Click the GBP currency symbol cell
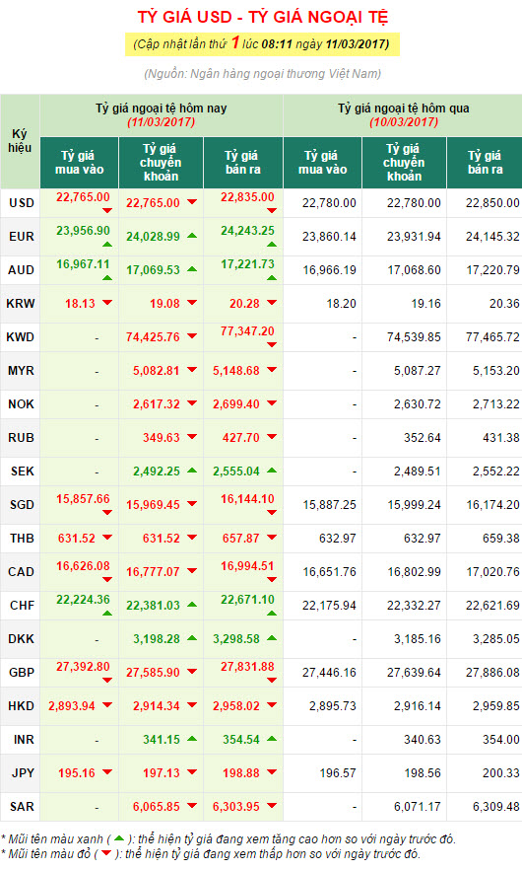Screen dimensions: 522x871 [21, 673]
